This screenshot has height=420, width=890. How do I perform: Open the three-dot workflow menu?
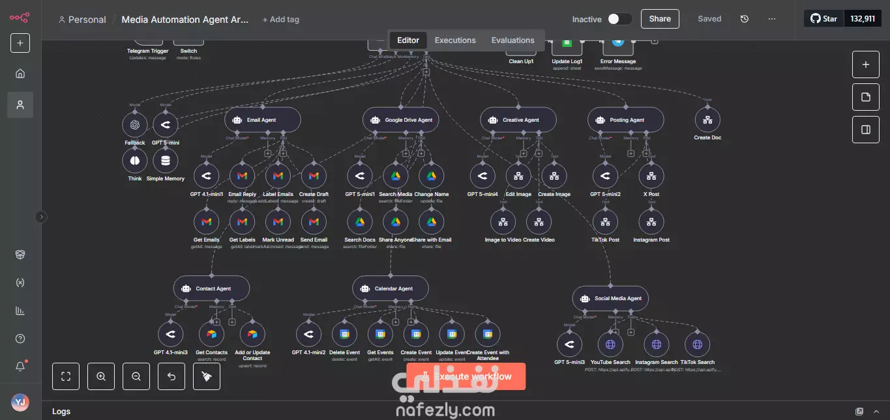coord(772,19)
